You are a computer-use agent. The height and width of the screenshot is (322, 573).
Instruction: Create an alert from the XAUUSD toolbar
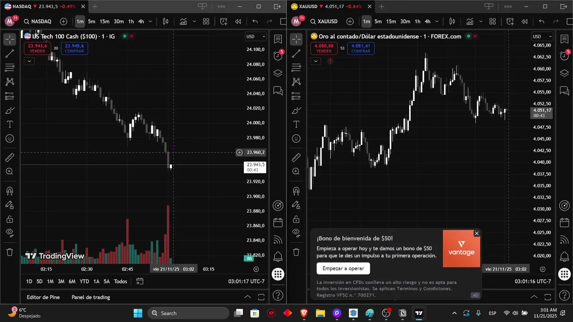click(x=510, y=21)
